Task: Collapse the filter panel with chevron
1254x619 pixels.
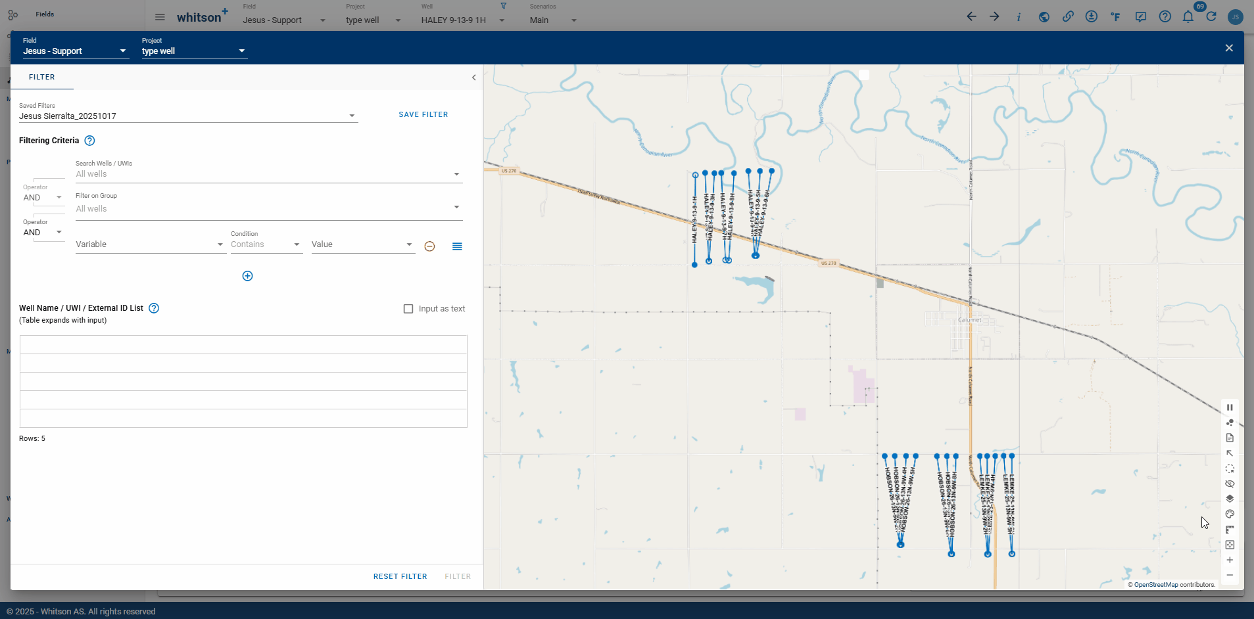Action: click(x=473, y=78)
